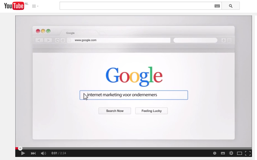This screenshot has width=257, height=160.
Task: Go to the YouTube home logo
Action: coord(14,6)
